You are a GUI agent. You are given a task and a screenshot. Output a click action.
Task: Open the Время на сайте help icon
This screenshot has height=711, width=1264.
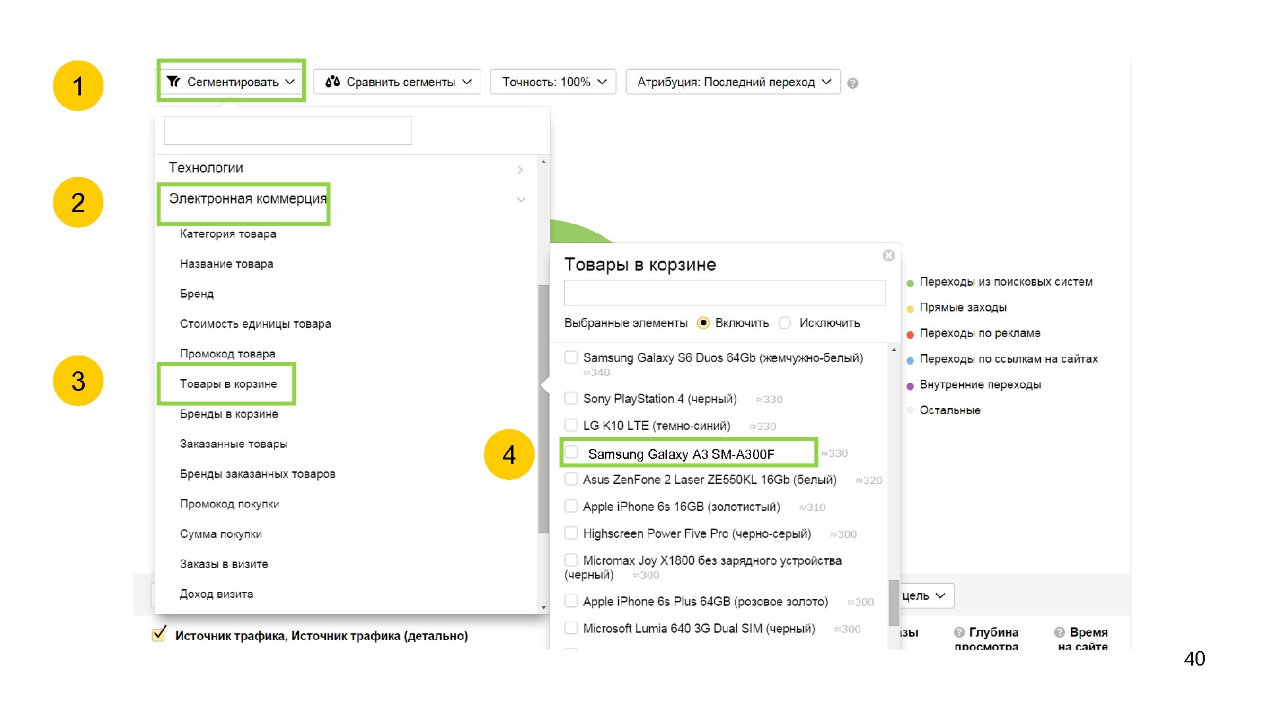click(x=1059, y=633)
